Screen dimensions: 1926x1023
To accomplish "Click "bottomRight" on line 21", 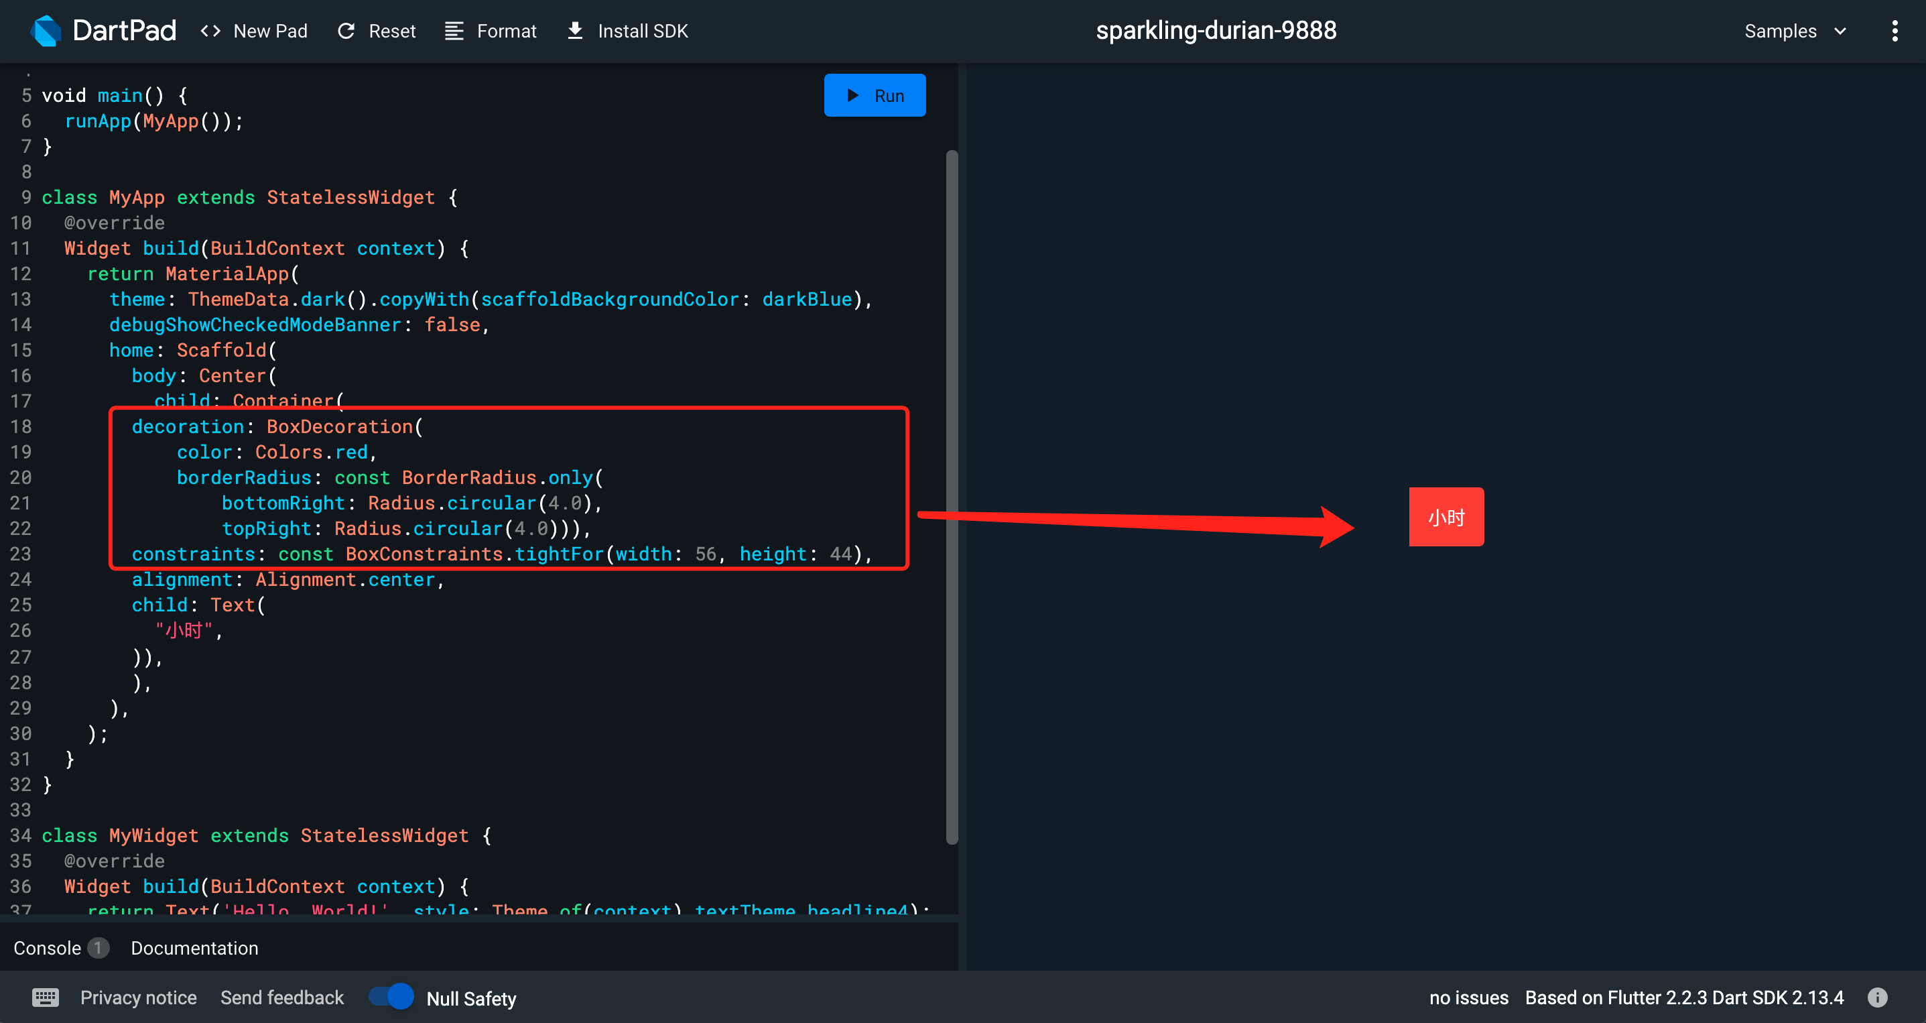I will click(x=283, y=503).
